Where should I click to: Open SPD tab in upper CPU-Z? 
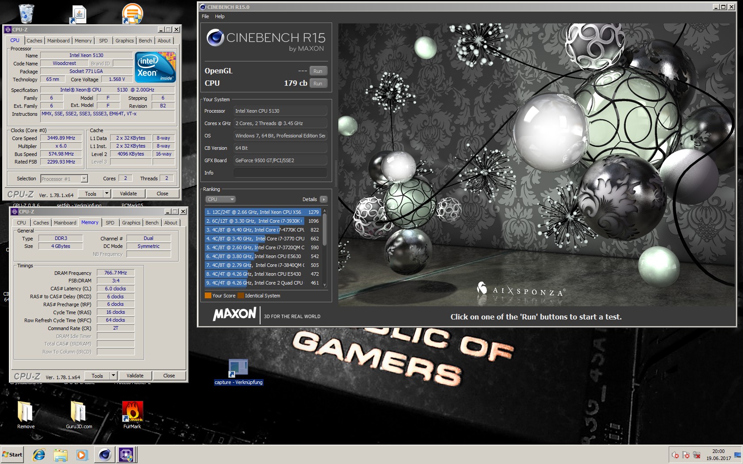[103, 41]
